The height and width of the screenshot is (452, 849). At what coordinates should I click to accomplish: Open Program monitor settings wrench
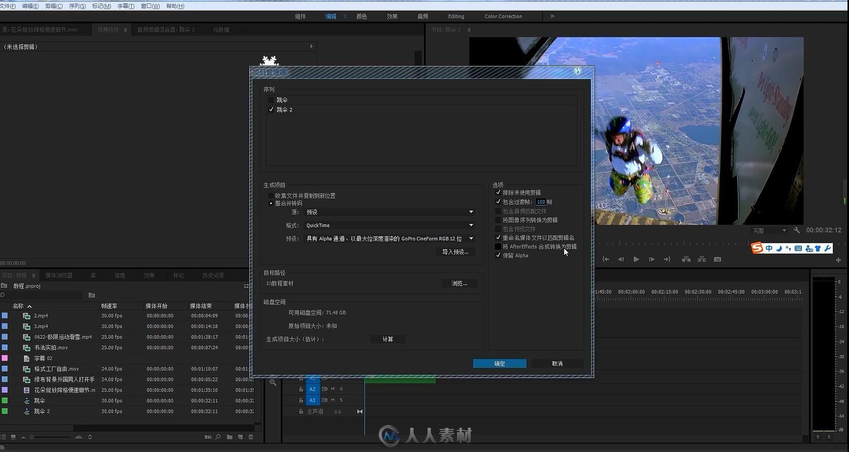tap(797, 230)
